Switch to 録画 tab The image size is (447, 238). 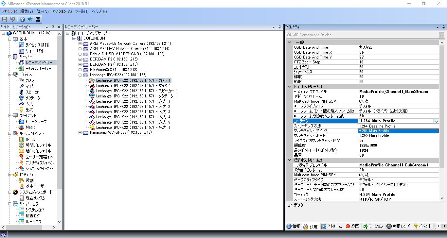pyautogui.click(x=352, y=226)
